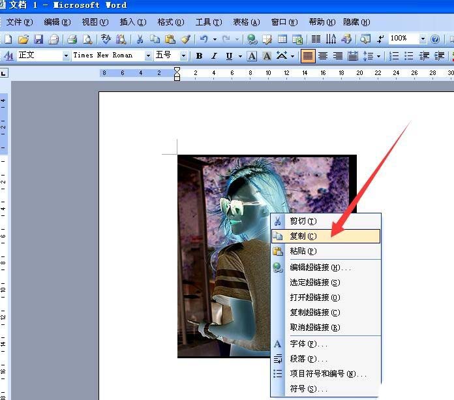This screenshot has width=454, height=400.
Task: Open 项目符号和编号(N) from context menu
Action: [325, 374]
